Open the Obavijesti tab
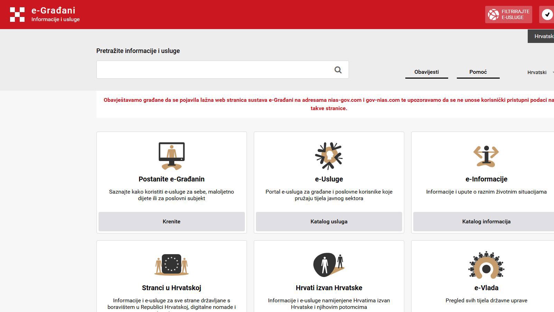 [x=427, y=72]
